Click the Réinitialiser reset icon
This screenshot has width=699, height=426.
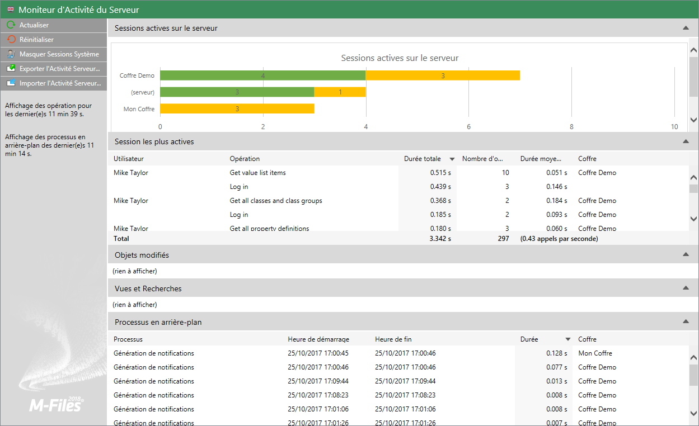click(x=11, y=40)
